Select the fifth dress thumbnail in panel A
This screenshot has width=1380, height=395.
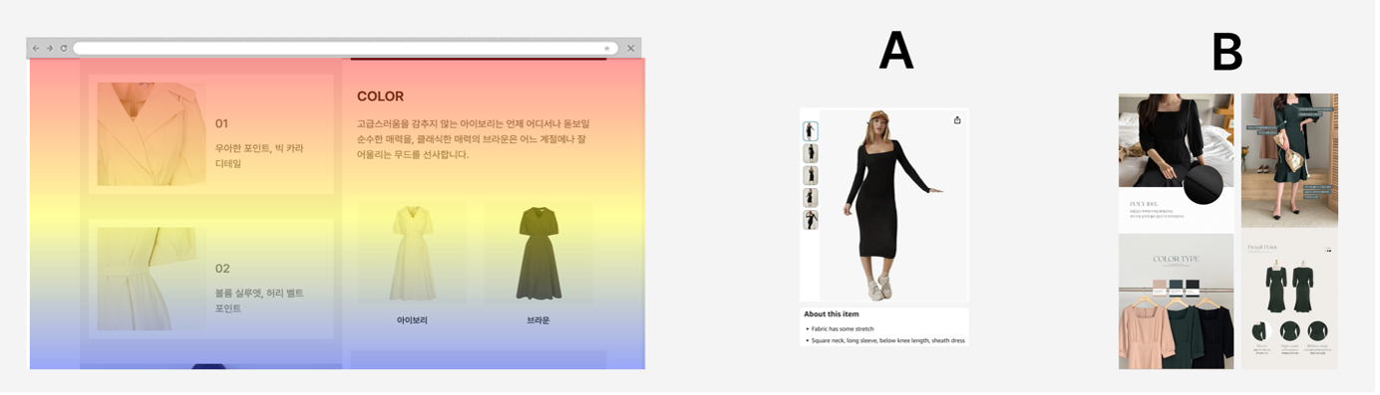pyautogui.click(x=811, y=220)
